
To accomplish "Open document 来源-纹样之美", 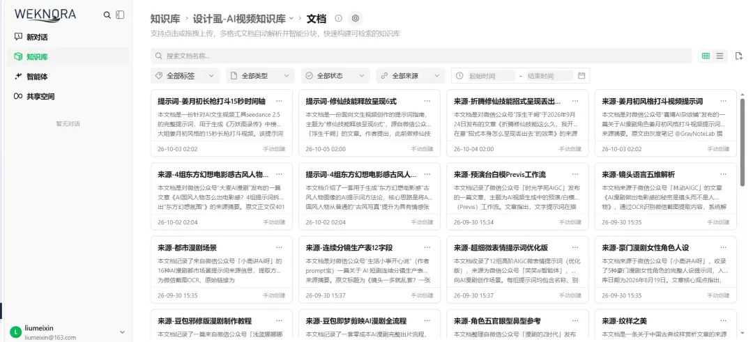I will tap(624, 321).
